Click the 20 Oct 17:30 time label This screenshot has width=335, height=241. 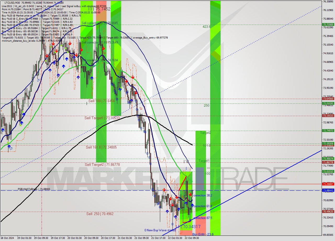(108, 238)
